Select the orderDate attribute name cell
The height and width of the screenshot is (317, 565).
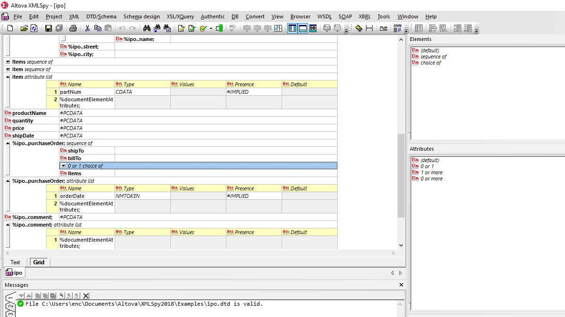coord(87,196)
